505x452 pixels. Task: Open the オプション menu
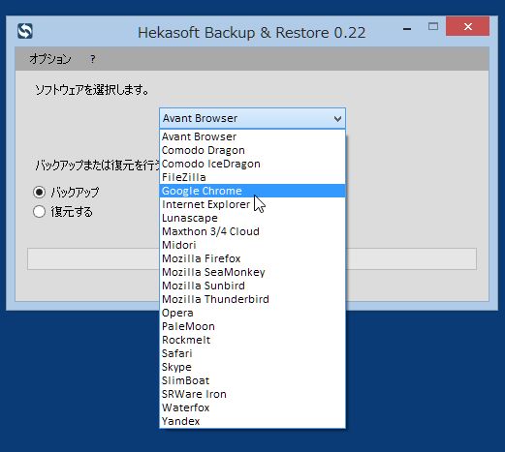(x=50, y=59)
